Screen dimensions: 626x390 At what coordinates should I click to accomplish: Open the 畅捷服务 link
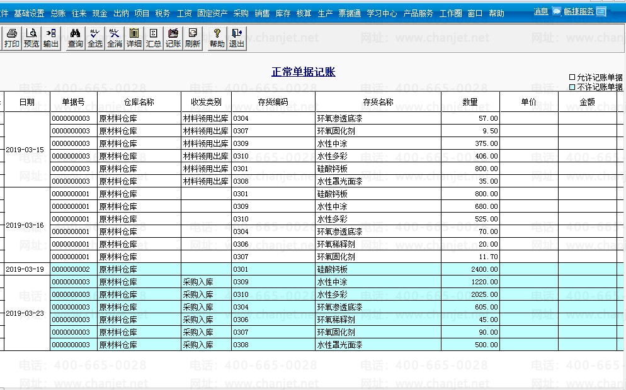pyautogui.click(x=579, y=11)
